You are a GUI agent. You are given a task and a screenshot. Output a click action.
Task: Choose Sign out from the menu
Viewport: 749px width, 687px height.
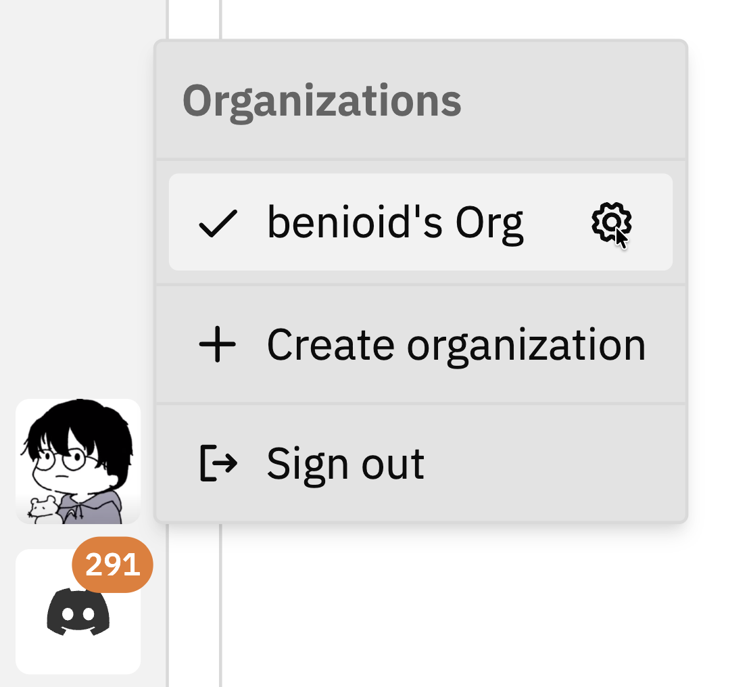(x=345, y=463)
